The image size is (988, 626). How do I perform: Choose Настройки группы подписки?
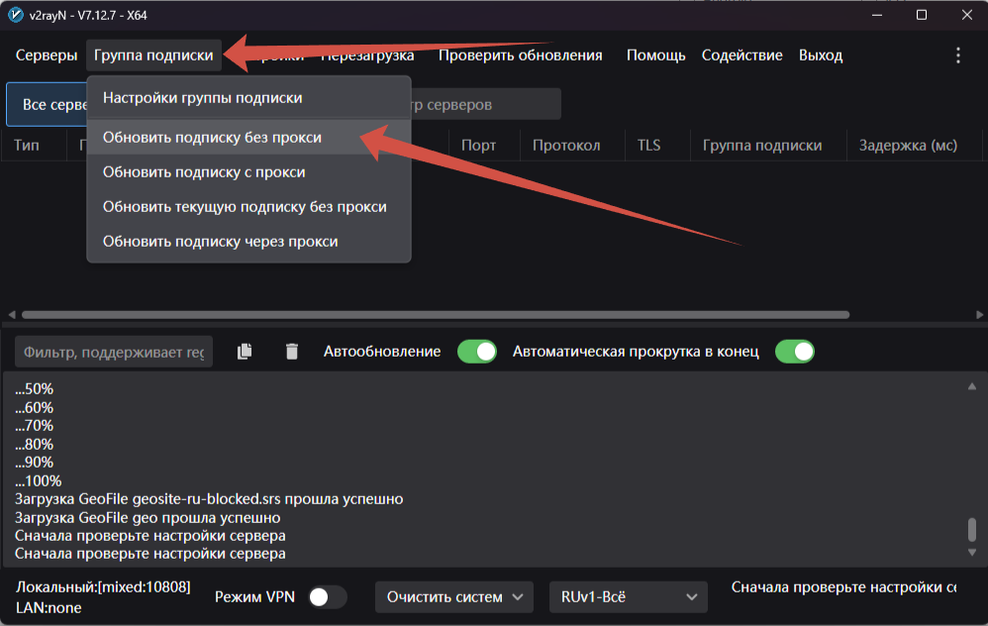pyautogui.click(x=248, y=98)
